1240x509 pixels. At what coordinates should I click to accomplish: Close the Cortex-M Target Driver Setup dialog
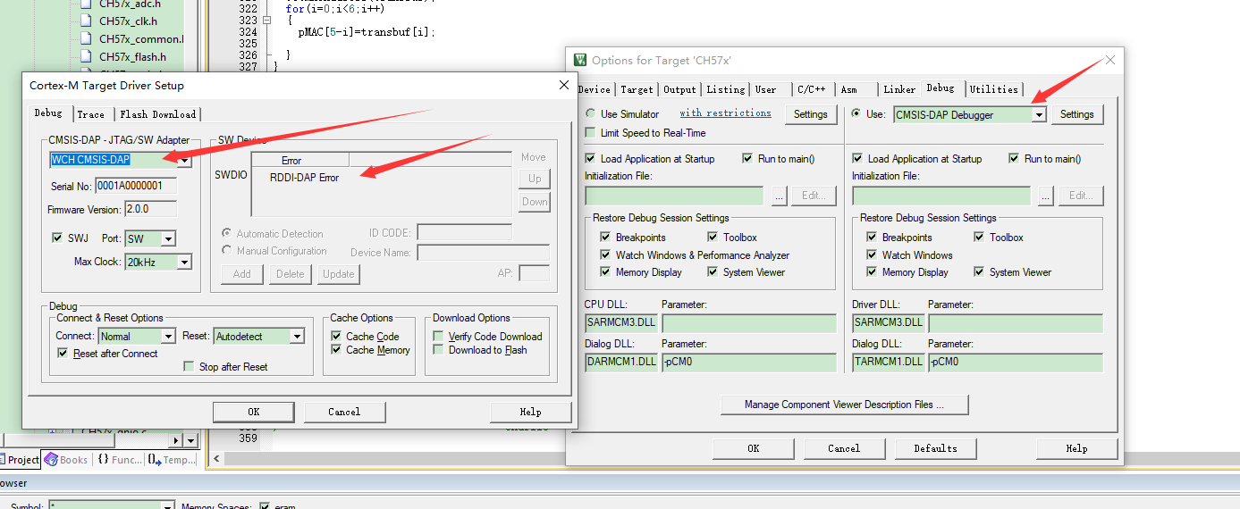pyautogui.click(x=564, y=85)
